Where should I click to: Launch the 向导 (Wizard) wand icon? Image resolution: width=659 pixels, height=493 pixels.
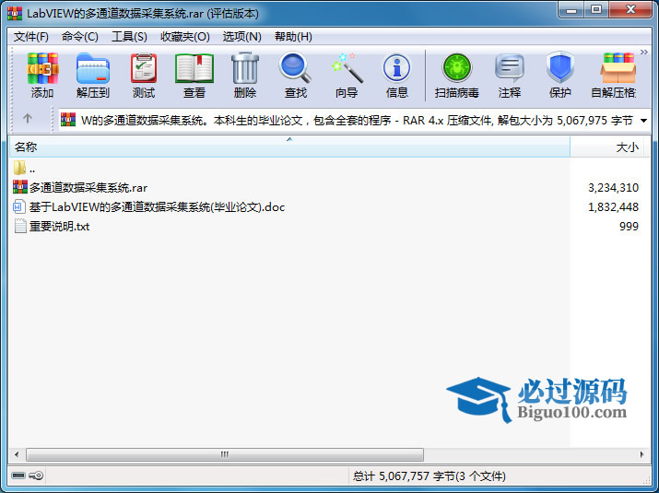(x=347, y=75)
